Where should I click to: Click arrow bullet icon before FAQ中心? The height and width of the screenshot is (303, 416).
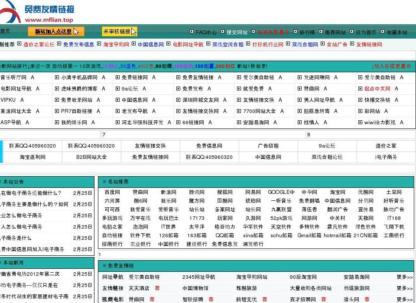pyautogui.click(x=192, y=32)
